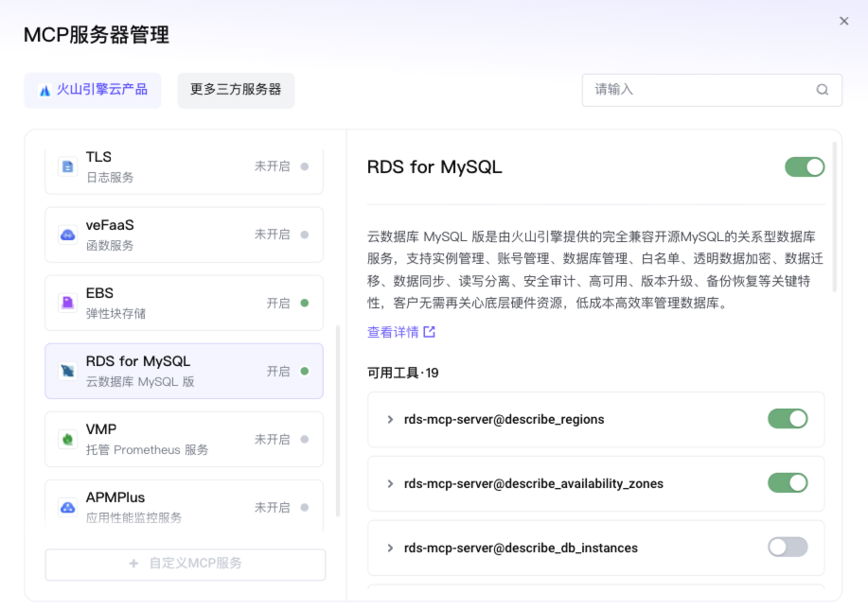This screenshot has width=868, height=610.
Task: Open the 查看详情 link
Action: click(393, 332)
